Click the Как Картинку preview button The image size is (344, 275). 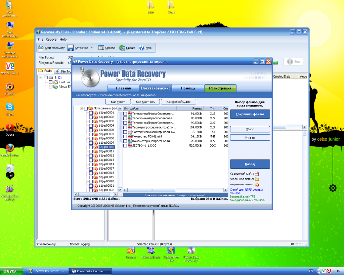145,102
